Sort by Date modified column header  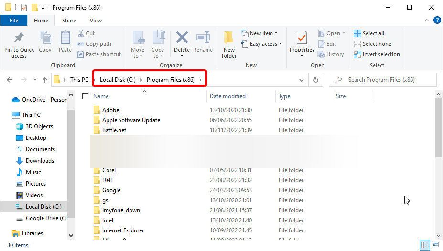coord(228,96)
